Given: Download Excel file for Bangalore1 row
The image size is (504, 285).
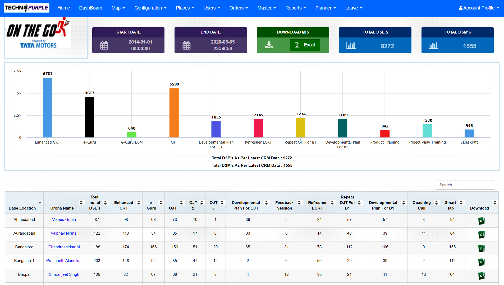Looking at the screenshot, I should pyautogui.click(x=482, y=262).
